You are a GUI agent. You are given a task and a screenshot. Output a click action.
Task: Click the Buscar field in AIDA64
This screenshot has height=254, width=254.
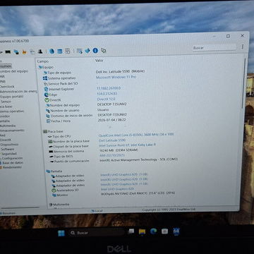(x=214, y=47)
